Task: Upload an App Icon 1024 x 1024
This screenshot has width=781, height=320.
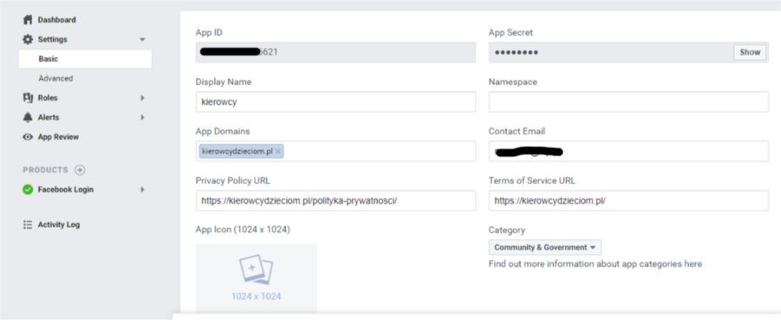Action: [x=256, y=278]
